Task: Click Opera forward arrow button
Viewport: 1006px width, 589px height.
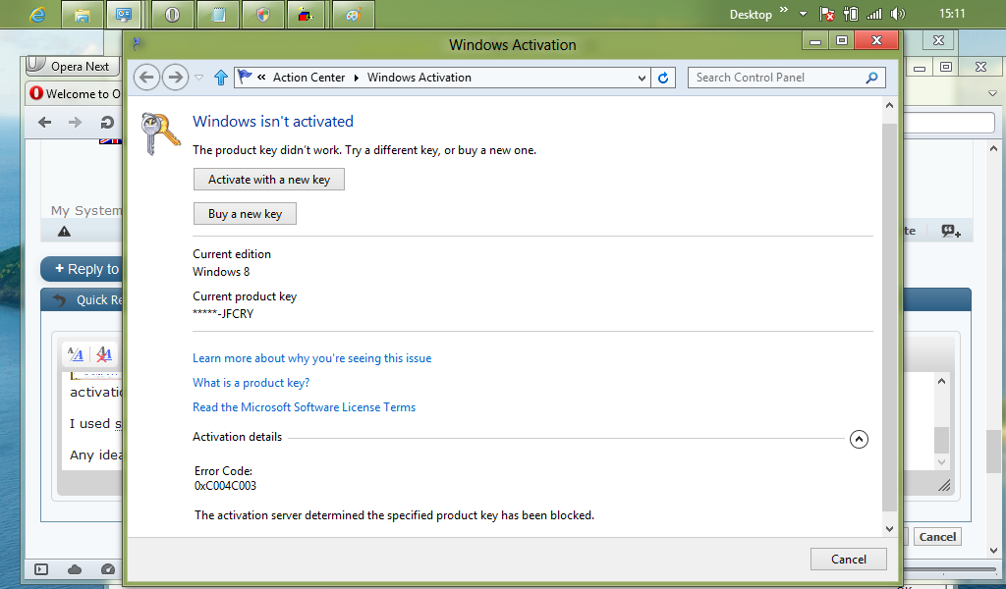Action: (75, 122)
